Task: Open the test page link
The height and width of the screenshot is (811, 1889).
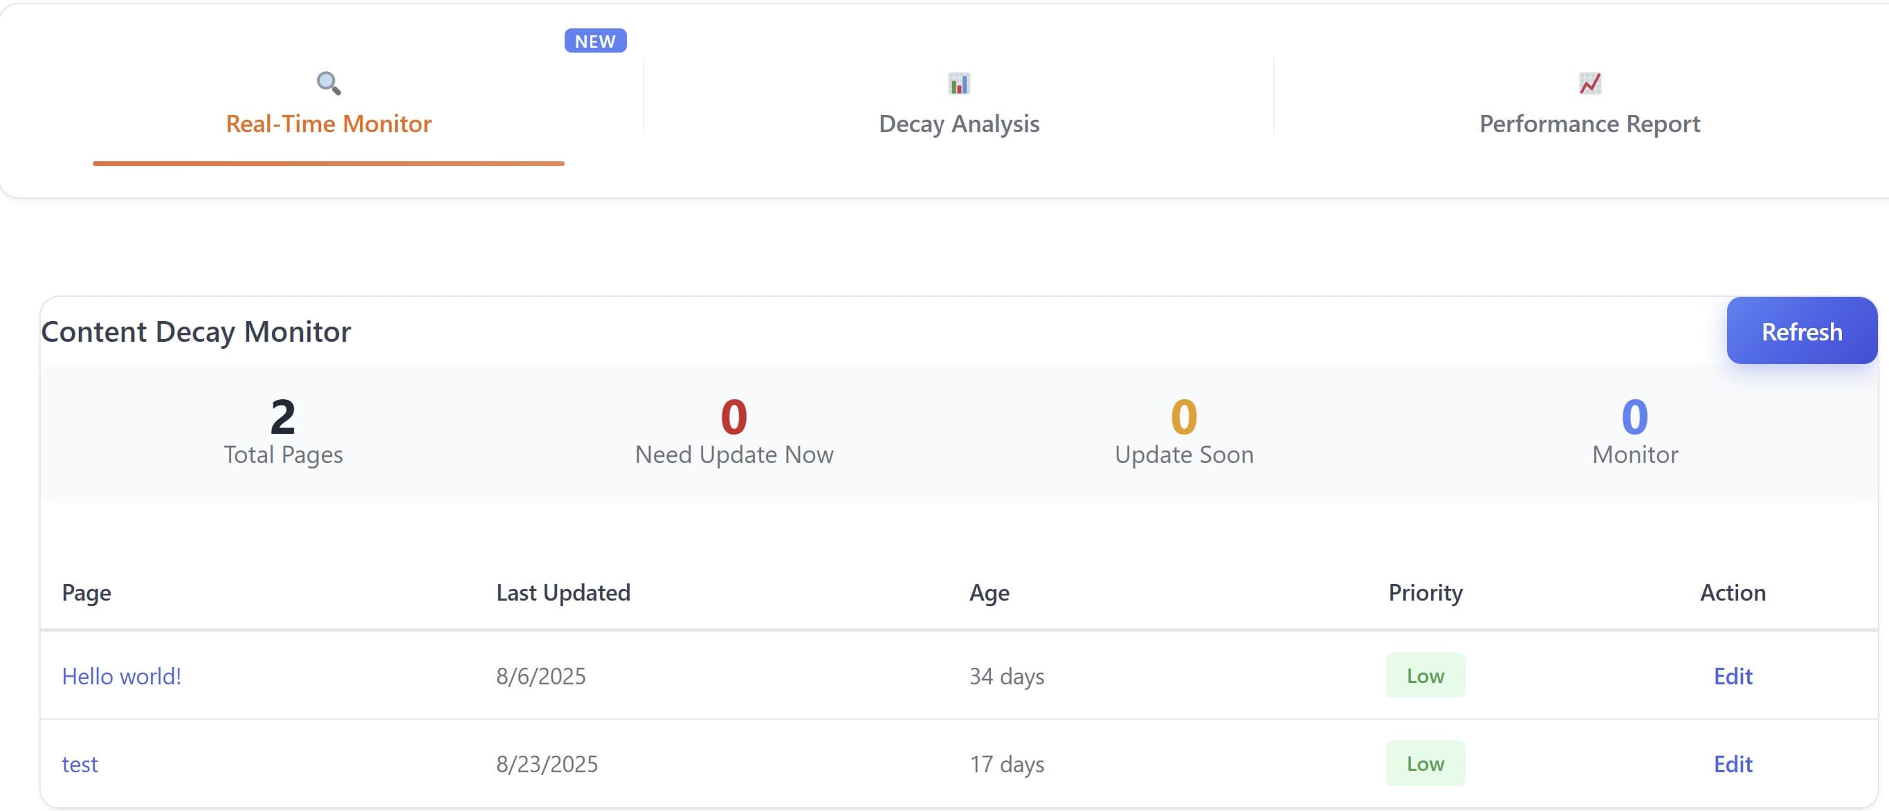Action: pyautogui.click(x=81, y=763)
